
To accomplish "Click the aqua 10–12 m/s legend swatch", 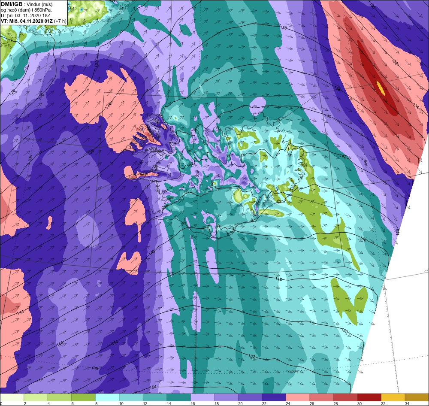I will pos(131,397).
